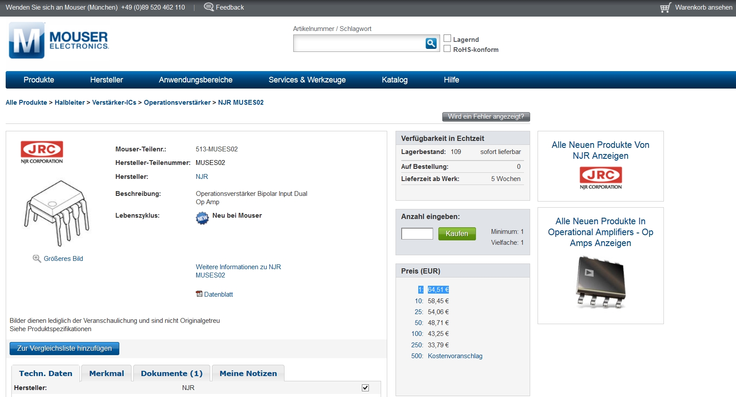Open the Services & Werkzeuge menu
The height and width of the screenshot is (397, 736).
click(x=307, y=80)
